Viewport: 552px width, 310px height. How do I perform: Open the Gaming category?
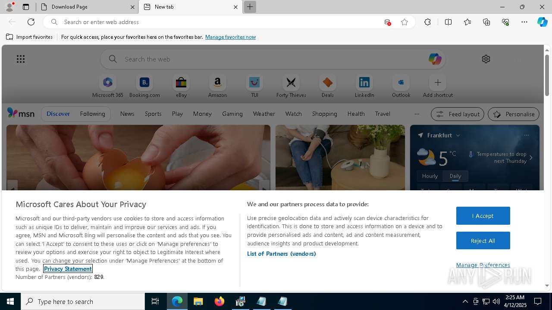(232, 114)
